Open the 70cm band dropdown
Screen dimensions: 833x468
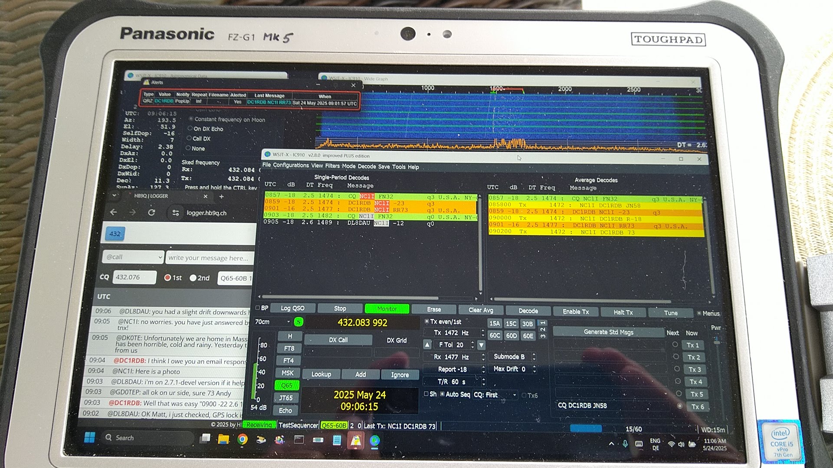tap(272, 322)
